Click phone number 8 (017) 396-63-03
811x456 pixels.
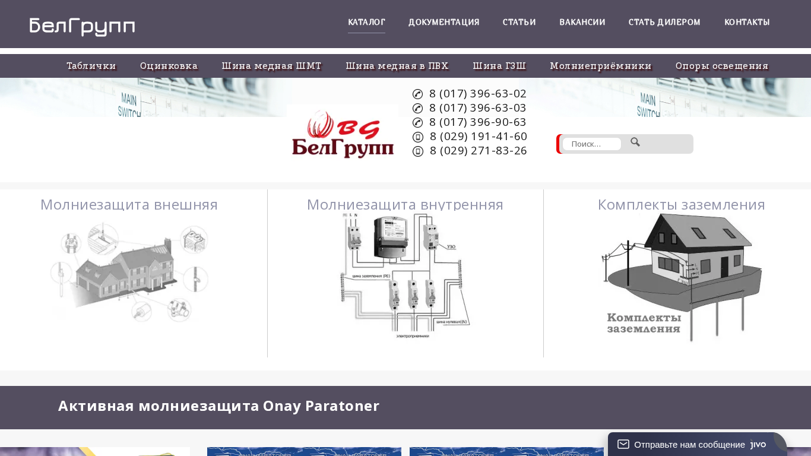478,108
